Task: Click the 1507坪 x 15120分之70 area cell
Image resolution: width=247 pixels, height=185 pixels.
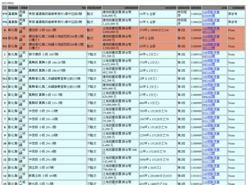Action: click(x=158, y=119)
